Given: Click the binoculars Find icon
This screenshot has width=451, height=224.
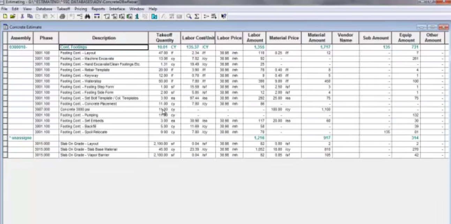Looking at the screenshot, I should coord(87,16).
